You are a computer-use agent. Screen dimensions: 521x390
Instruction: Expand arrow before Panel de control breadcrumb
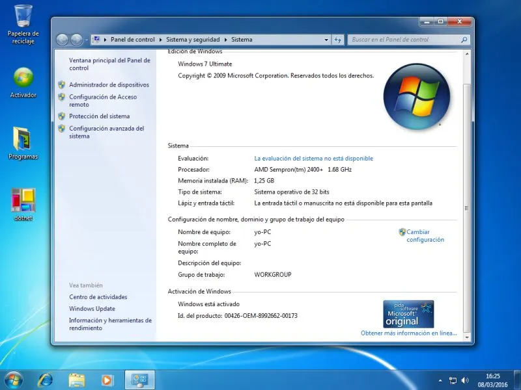click(105, 40)
